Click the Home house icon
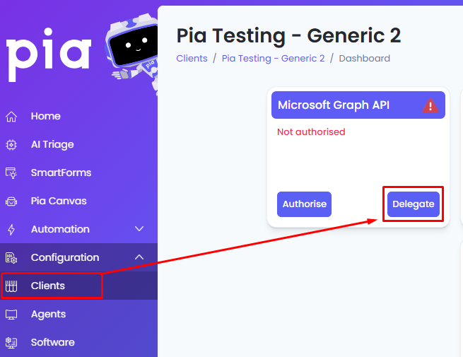 coord(11,117)
